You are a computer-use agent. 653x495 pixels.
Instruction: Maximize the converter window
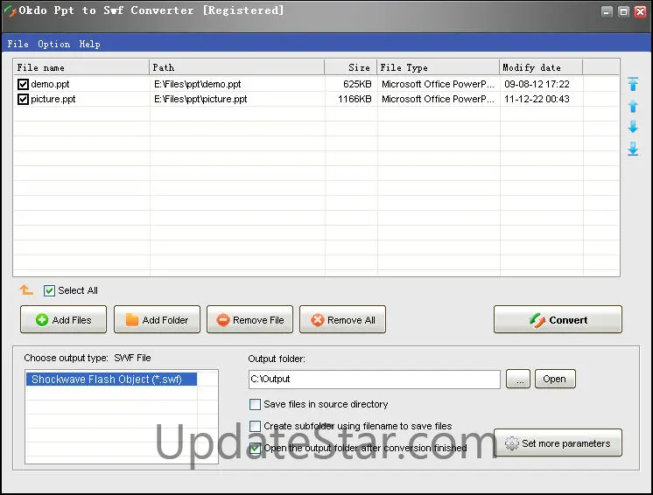tap(623, 11)
